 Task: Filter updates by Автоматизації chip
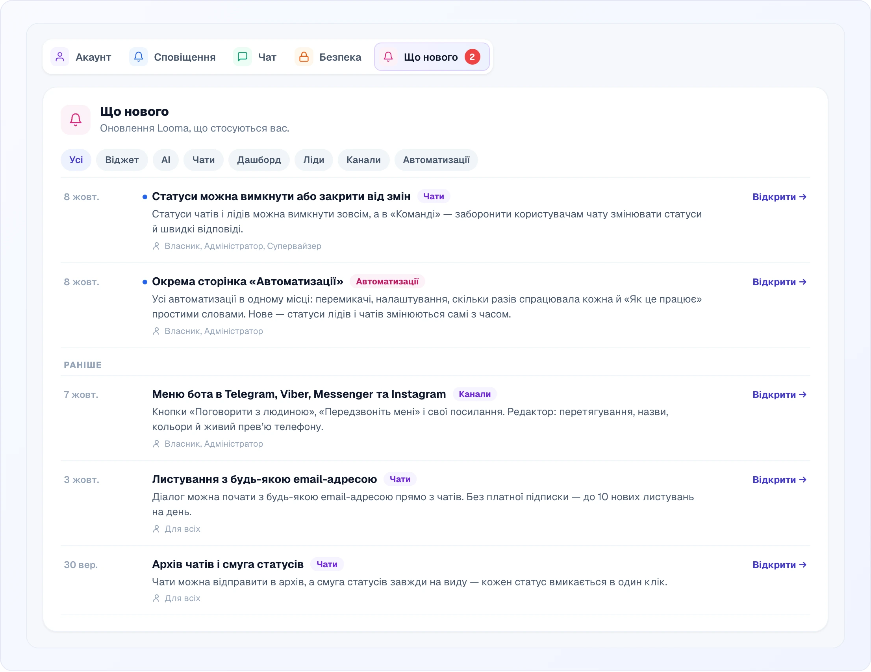pos(436,160)
